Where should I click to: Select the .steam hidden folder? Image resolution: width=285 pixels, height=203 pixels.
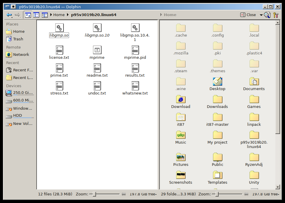(181, 66)
